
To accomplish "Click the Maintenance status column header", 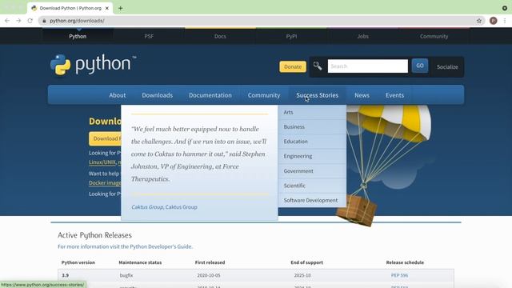I will coord(140,262).
